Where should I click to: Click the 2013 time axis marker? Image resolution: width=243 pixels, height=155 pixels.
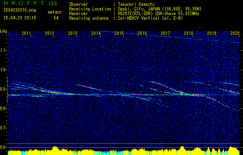click(x=73, y=33)
